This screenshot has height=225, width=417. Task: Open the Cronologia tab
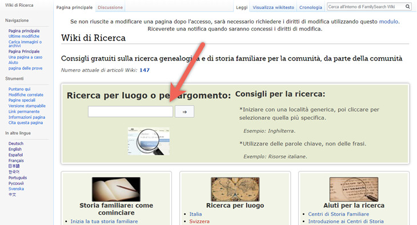click(x=311, y=7)
